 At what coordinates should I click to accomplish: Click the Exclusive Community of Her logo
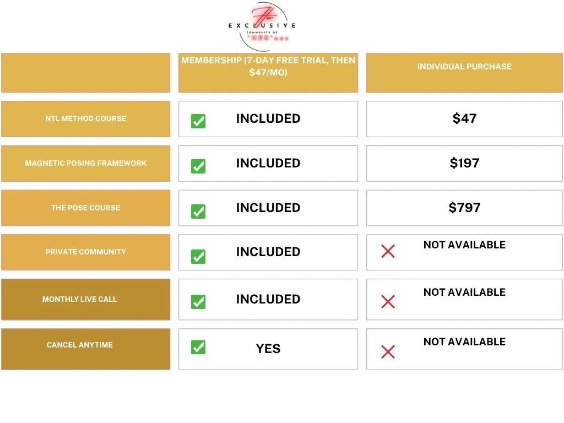click(262, 26)
